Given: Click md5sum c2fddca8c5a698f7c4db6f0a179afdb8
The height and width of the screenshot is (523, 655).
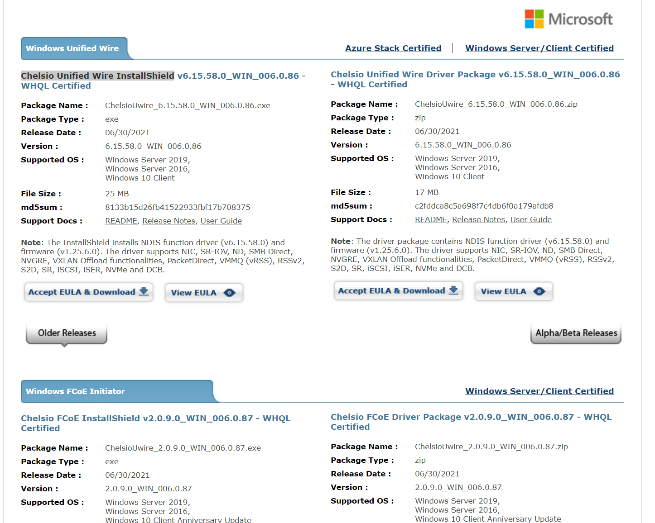Looking at the screenshot, I should [484, 206].
